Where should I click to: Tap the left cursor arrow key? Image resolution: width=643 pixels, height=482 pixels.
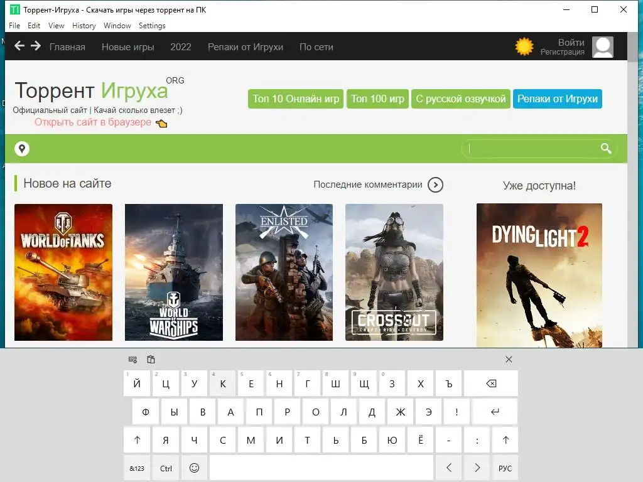[448, 468]
